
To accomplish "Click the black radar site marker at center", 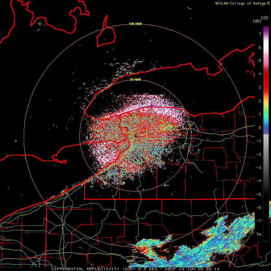I will (x=135, y=136).
